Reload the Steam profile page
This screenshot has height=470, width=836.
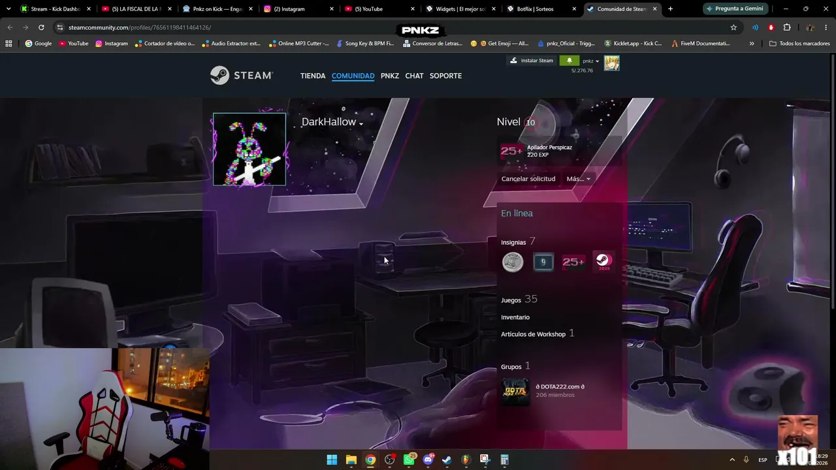tap(41, 27)
